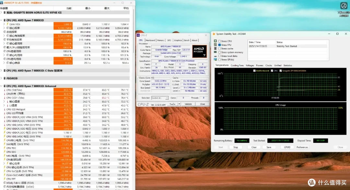The height and width of the screenshot is (190, 350).
Task: Click the lightning icon of CPU封装功率 row
Action: tap(5, 160)
